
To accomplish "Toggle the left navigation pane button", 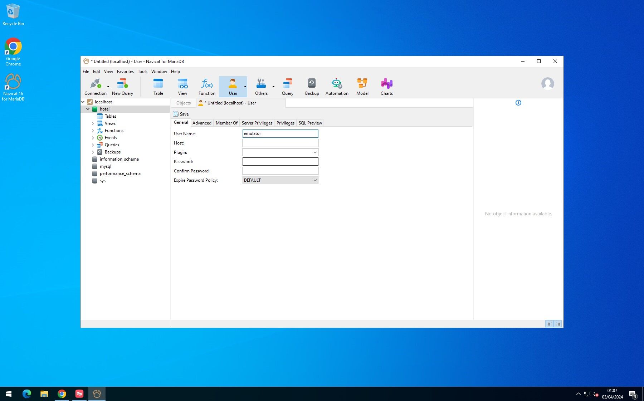I will click(550, 324).
